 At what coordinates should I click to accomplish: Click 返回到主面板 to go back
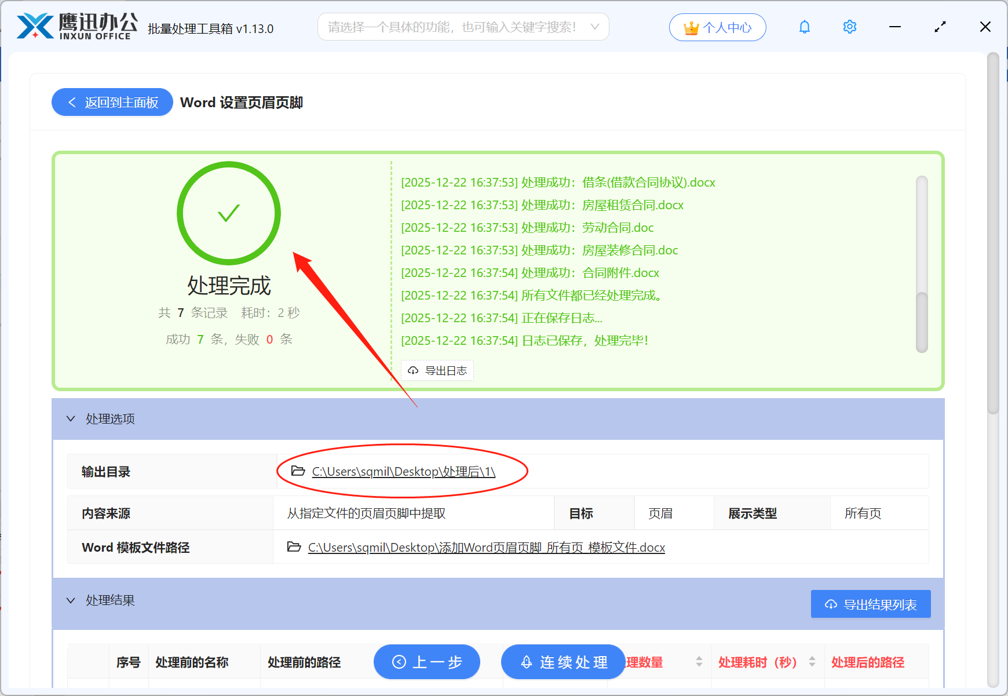coord(112,101)
